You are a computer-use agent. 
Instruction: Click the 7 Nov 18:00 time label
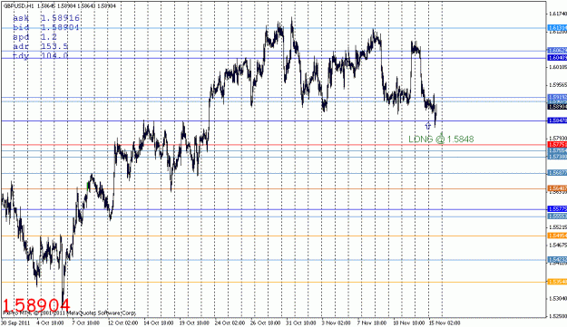coord(372,322)
